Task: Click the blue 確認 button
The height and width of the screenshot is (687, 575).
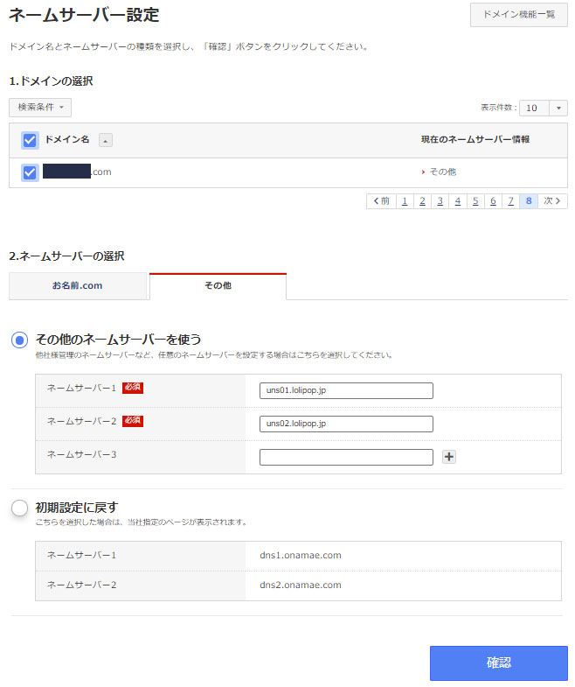Action: click(x=498, y=663)
